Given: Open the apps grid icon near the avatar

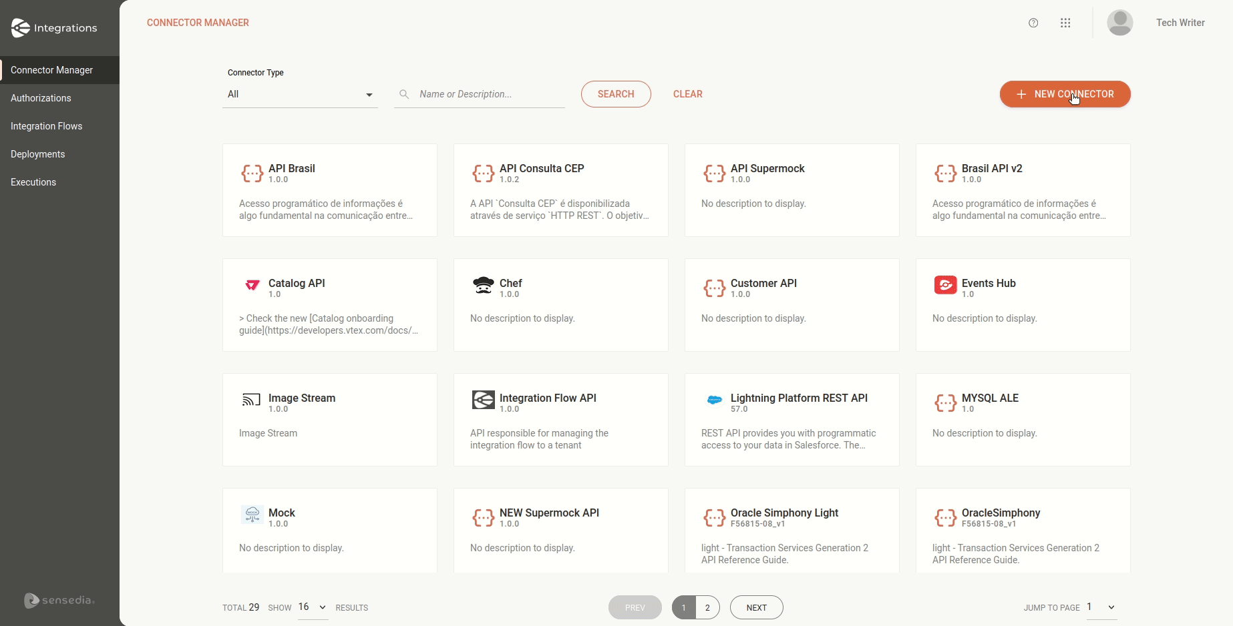Looking at the screenshot, I should (1066, 23).
